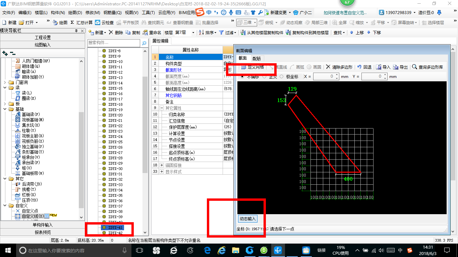
Task: Click the 删除 delete component tool
Action: coord(116,32)
